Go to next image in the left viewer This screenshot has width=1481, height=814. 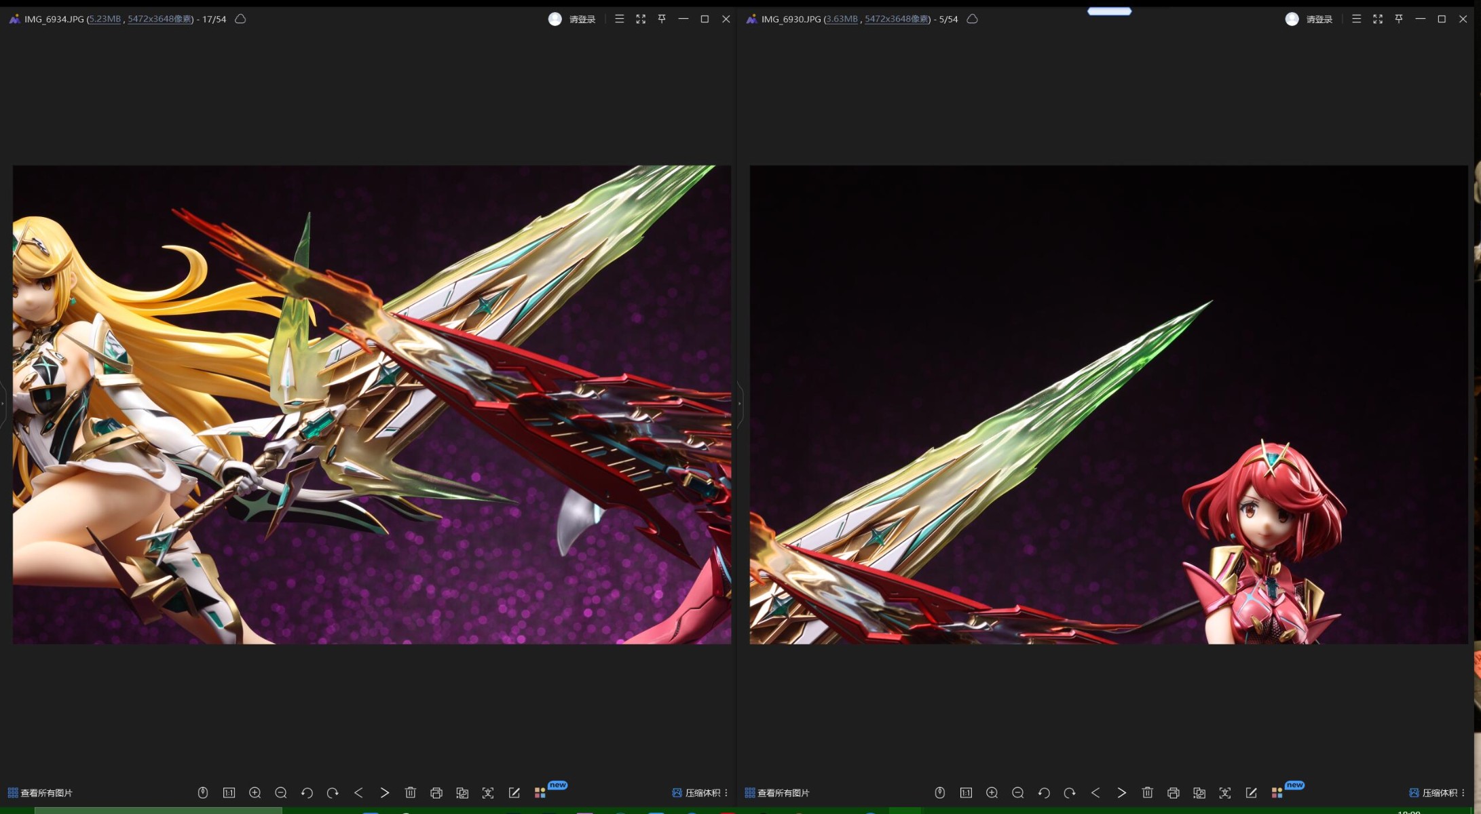(384, 792)
